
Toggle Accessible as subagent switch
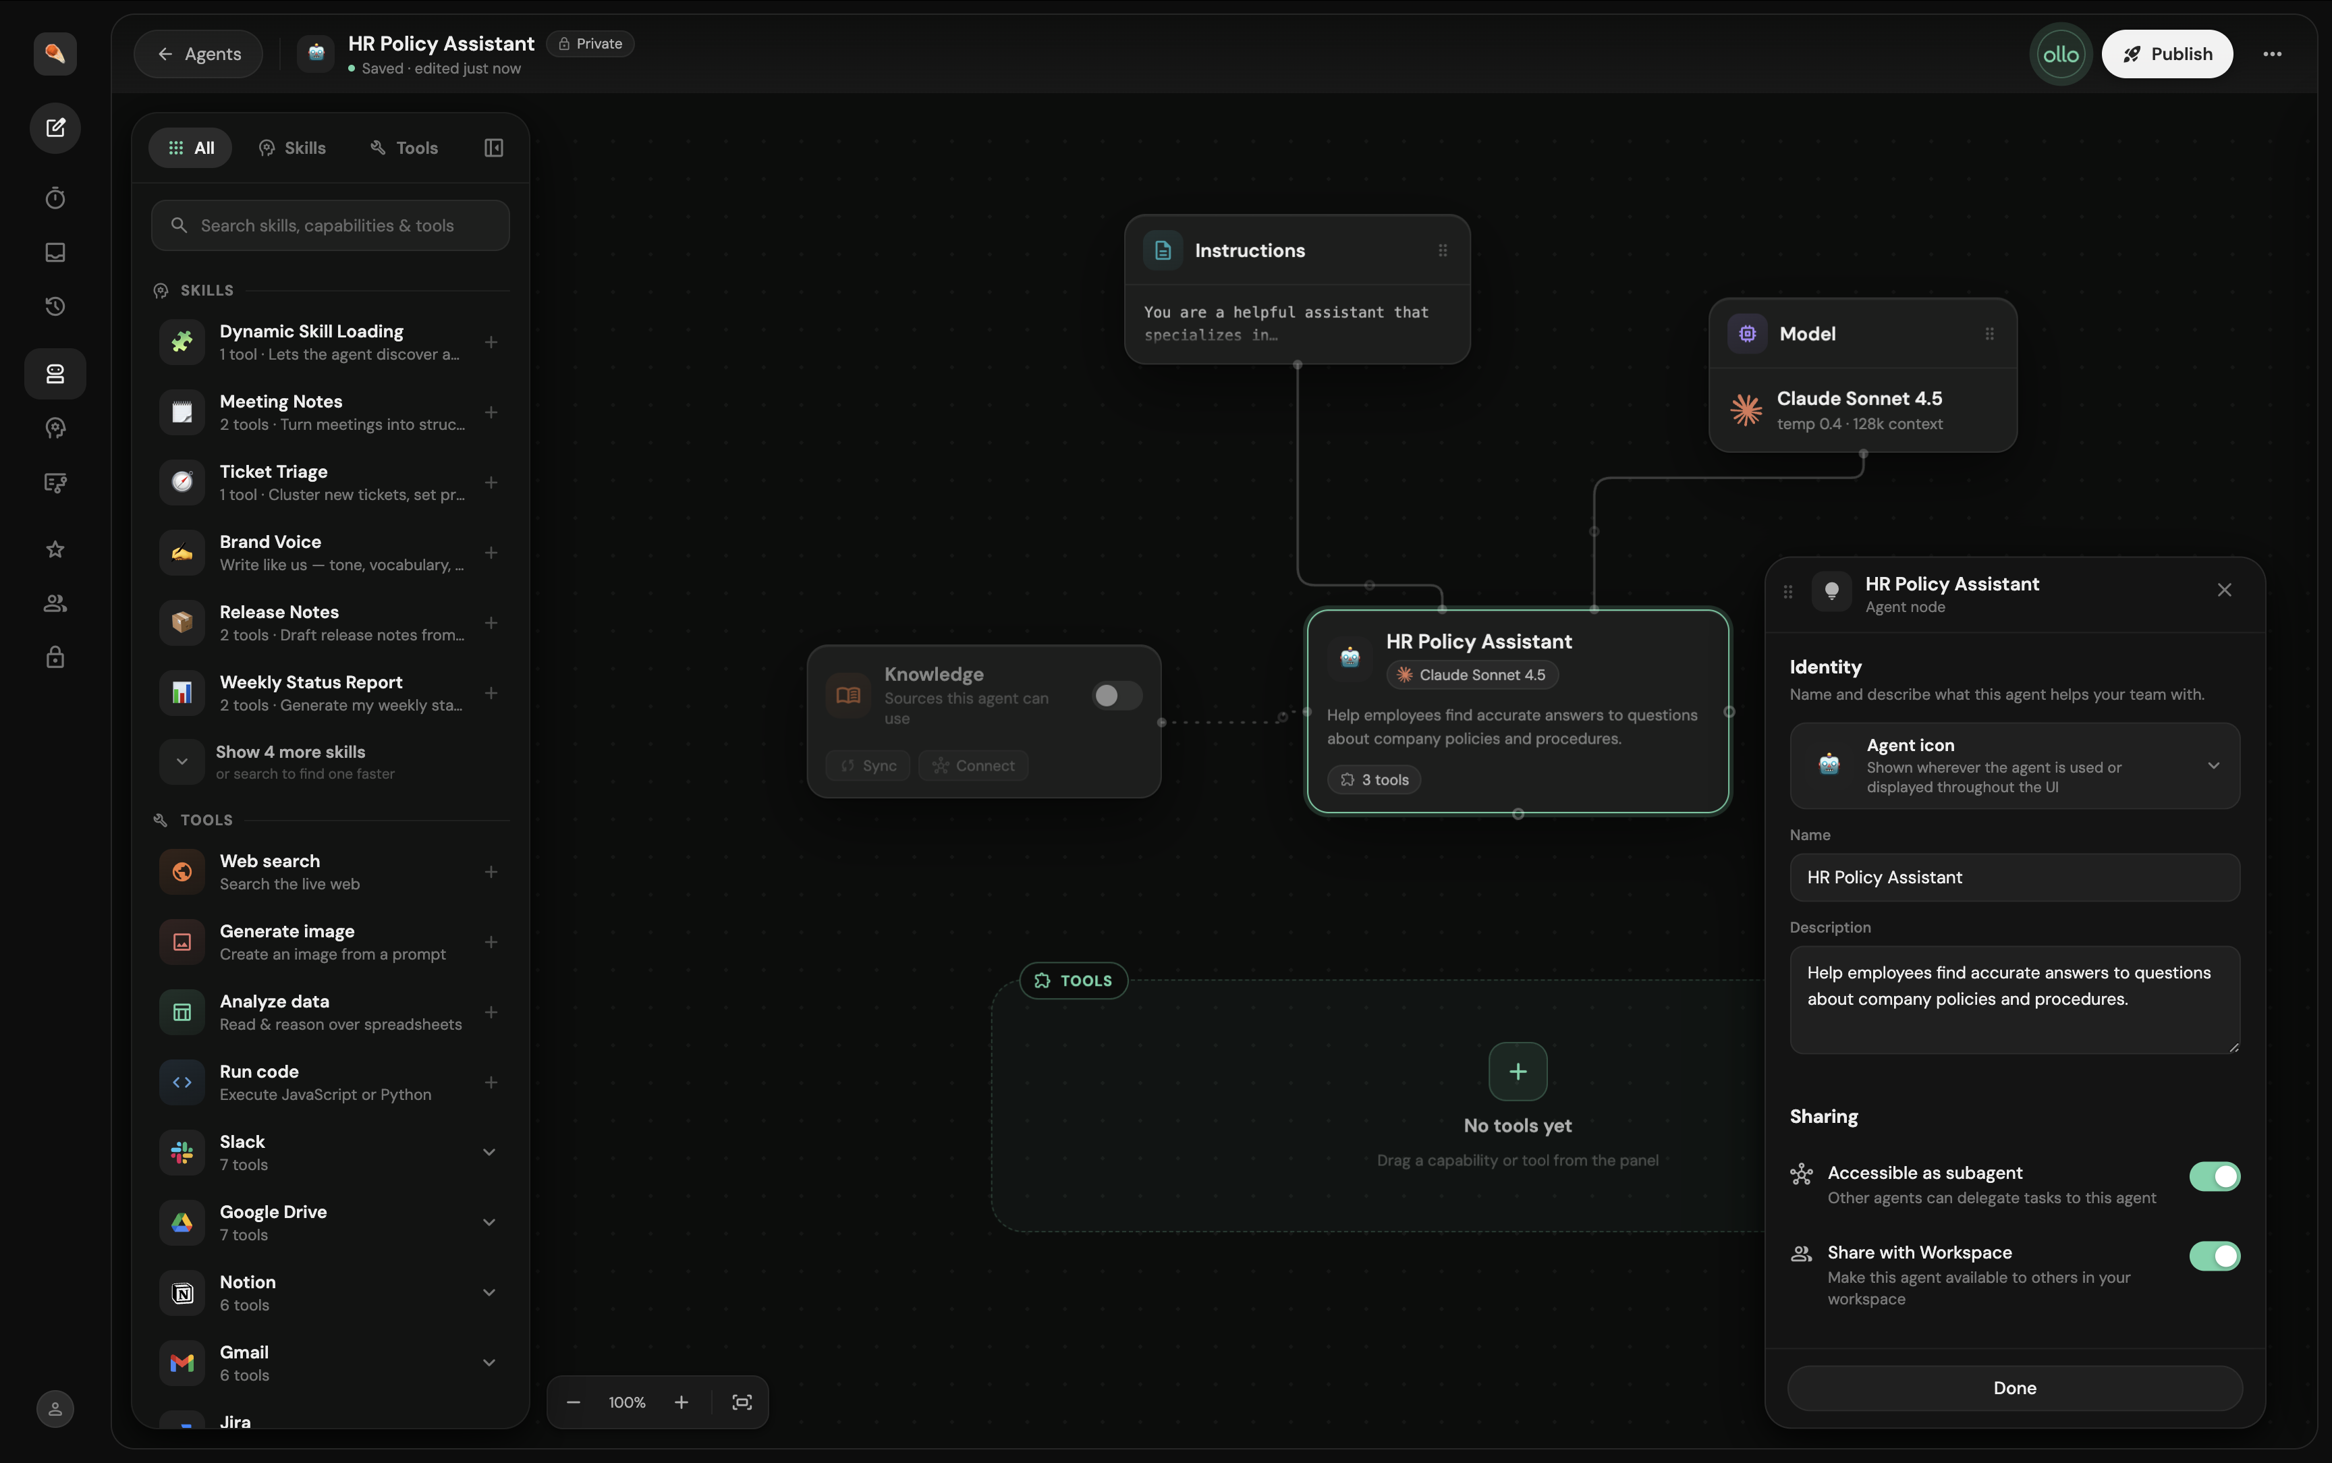2214,1177
